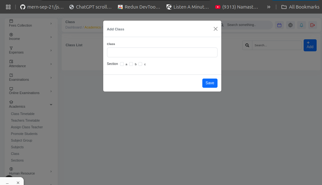Click the magnifier icon beside Class List search
322x185 pixels.
(247, 45)
